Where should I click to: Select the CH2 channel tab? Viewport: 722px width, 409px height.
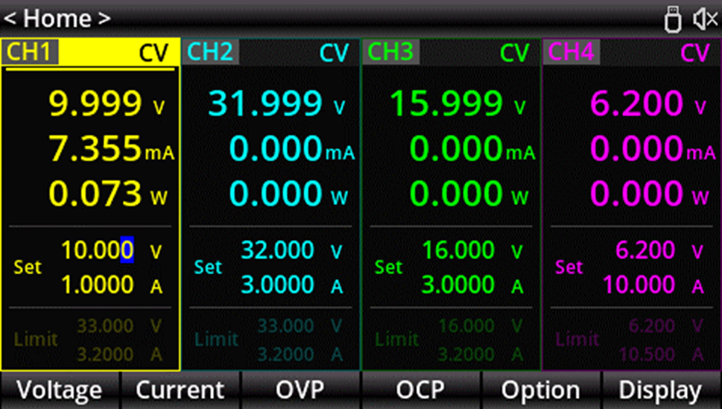tap(210, 52)
